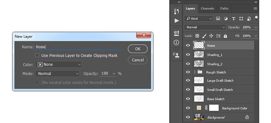Screen dimensions: 271x123
Task: Click the Lock all padlock icon
Action: click(225, 36)
